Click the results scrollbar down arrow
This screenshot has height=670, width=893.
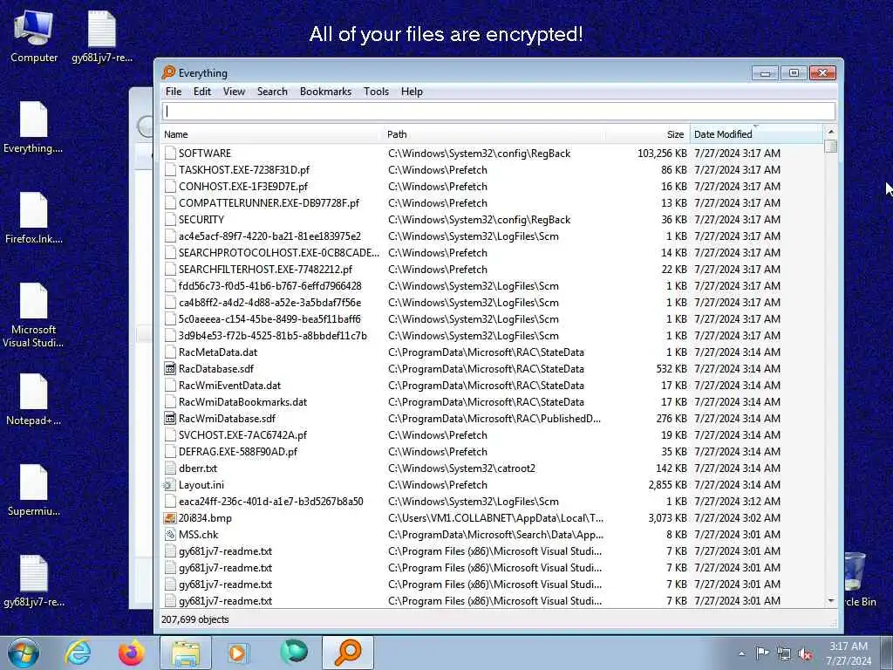831,601
